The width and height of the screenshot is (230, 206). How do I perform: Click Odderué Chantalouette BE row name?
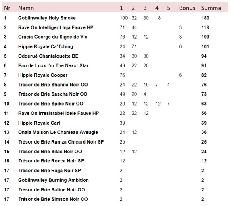pyautogui.click(x=48, y=56)
